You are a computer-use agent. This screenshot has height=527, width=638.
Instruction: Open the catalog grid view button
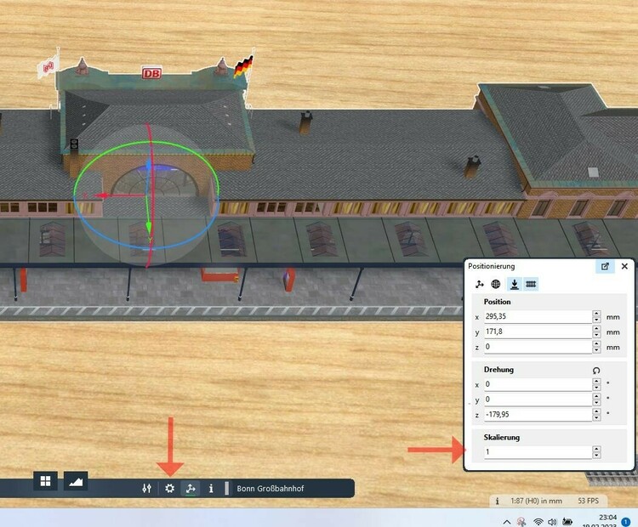click(x=45, y=481)
